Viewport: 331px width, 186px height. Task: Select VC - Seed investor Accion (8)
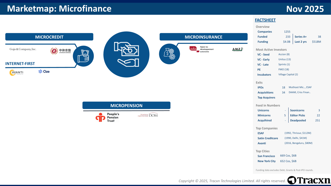284,54
